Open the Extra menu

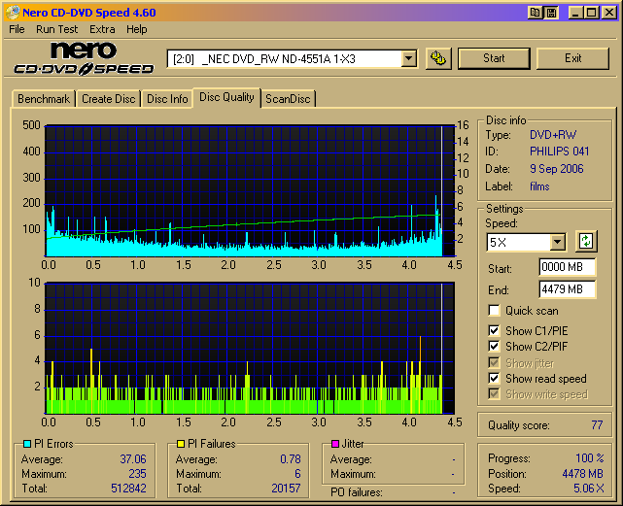[x=102, y=29]
